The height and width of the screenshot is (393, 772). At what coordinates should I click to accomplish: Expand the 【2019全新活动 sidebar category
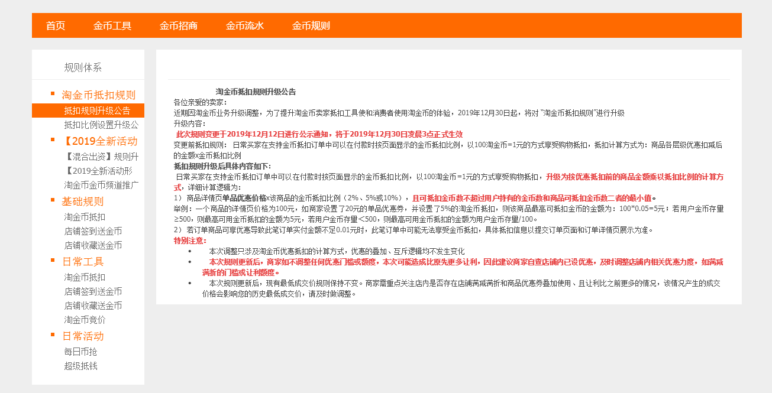[99, 141]
